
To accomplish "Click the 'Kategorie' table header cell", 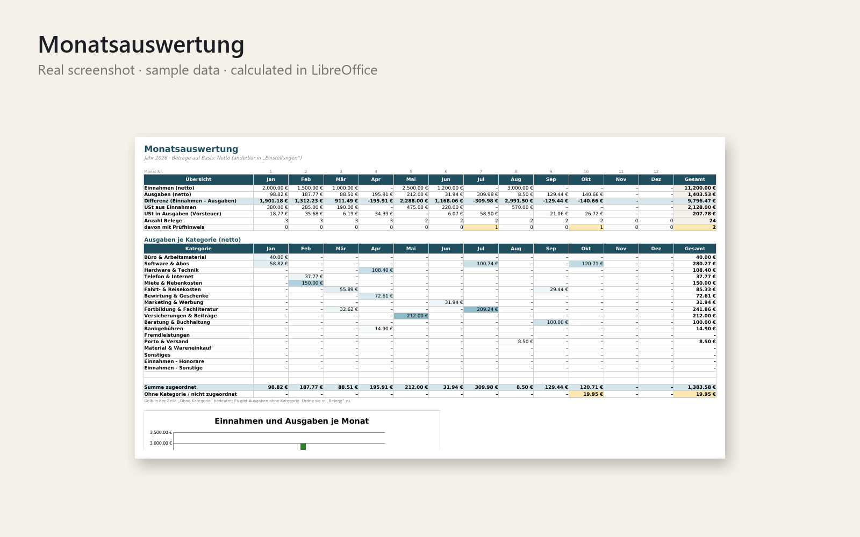I will (198, 249).
